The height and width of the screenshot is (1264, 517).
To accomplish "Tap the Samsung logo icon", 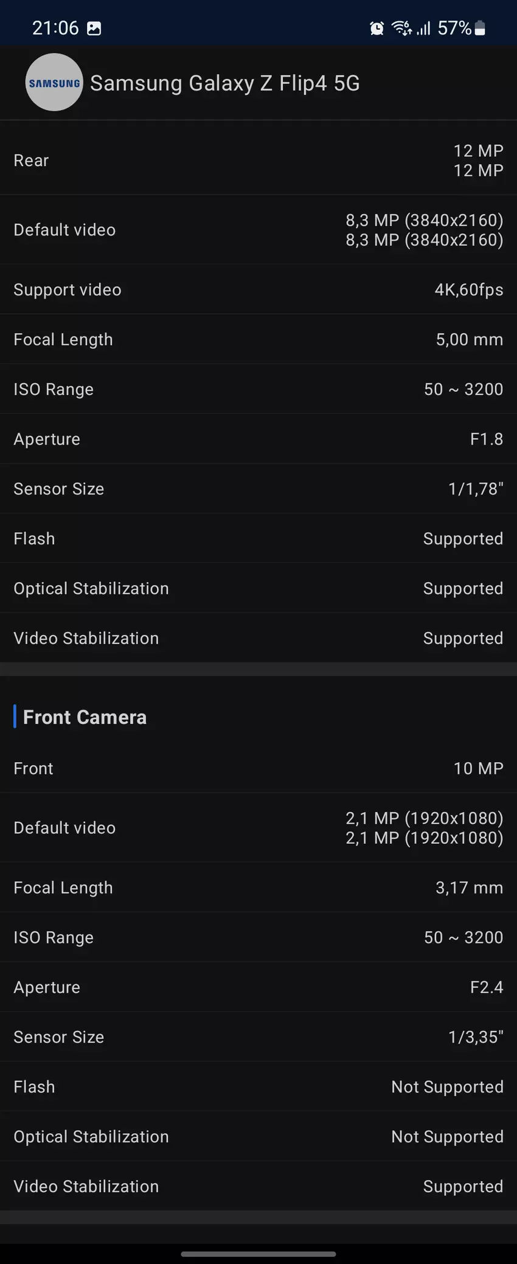I will pyautogui.click(x=54, y=83).
